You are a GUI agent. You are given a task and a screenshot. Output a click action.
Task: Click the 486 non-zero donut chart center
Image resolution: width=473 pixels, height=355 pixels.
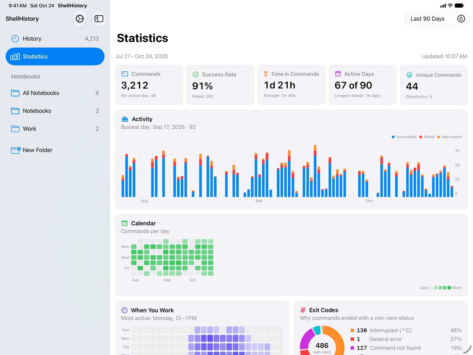point(322,347)
